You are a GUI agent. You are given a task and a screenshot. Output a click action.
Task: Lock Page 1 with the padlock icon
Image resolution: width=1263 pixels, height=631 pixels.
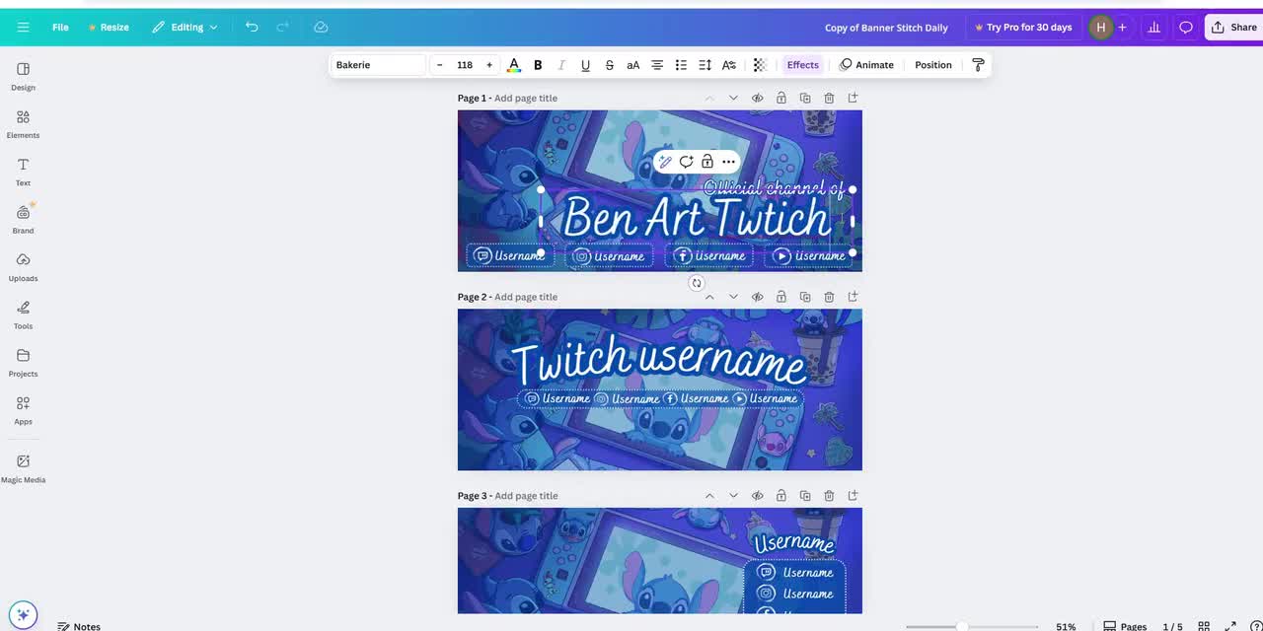(780, 98)
